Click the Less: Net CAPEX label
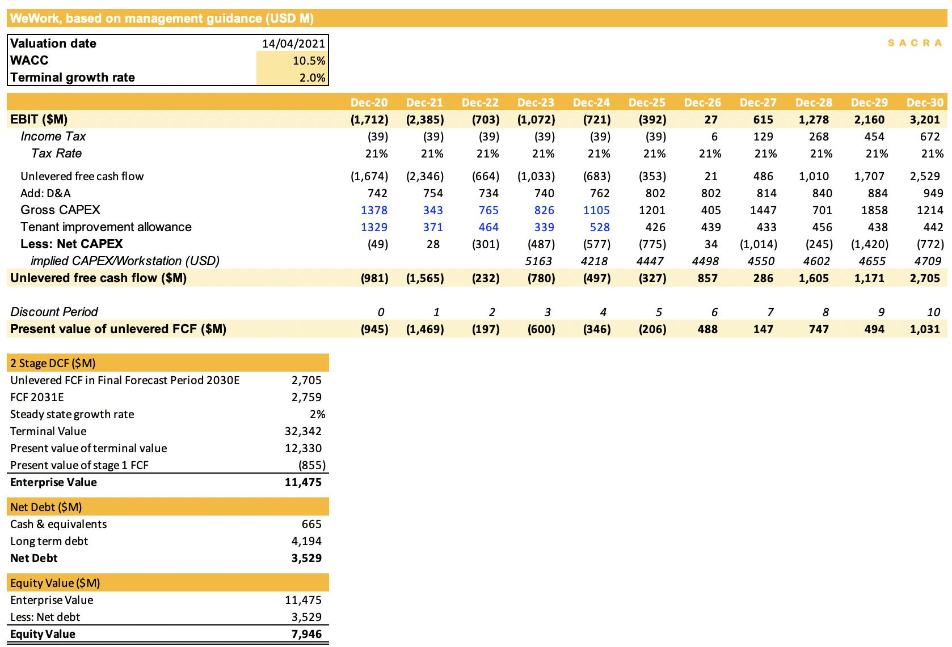952x647 pixels. (71, 244)
